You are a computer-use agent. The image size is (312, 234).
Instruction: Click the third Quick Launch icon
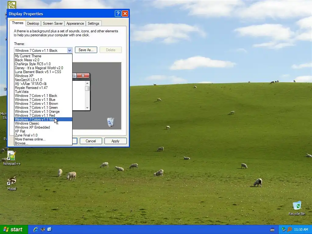50,229
